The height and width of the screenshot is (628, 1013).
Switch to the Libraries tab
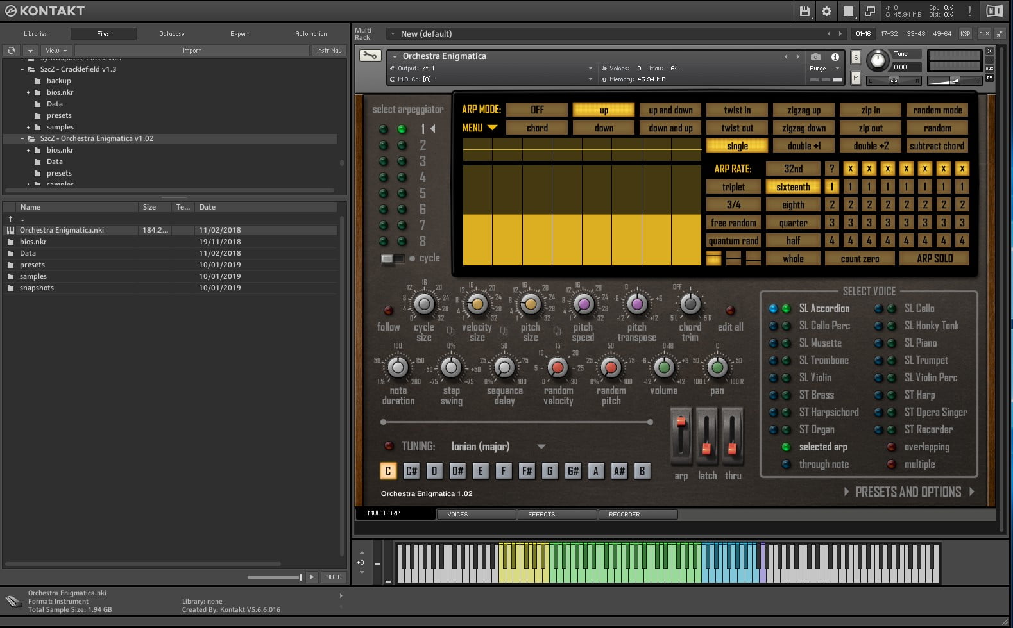tap(35, 33)
